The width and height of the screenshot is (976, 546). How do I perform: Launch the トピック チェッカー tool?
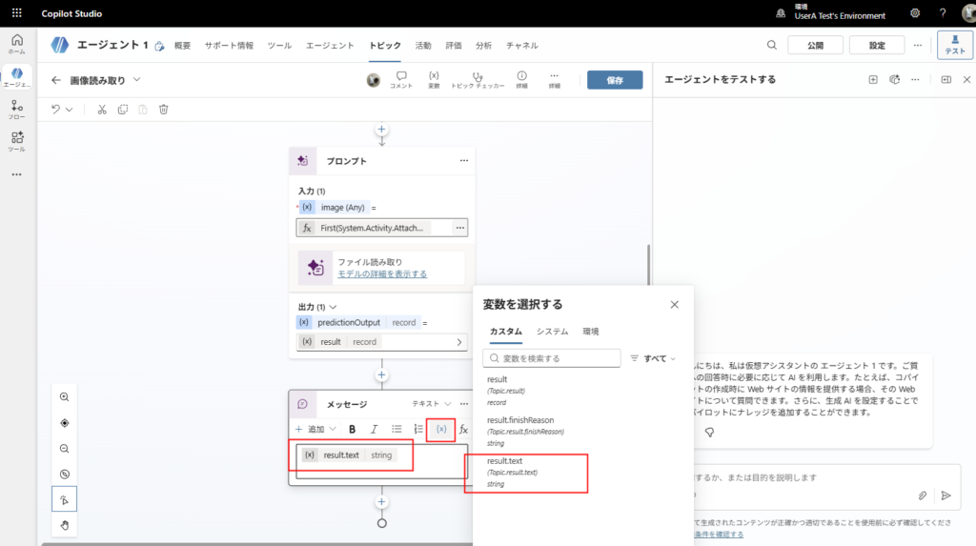click(478, 80)
